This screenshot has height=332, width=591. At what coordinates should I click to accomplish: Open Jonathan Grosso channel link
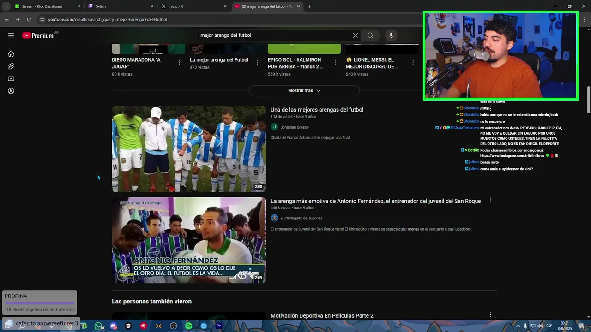coord(295,127)
